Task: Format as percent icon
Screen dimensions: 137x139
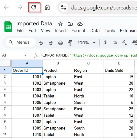Action: [x=115, y=42]
